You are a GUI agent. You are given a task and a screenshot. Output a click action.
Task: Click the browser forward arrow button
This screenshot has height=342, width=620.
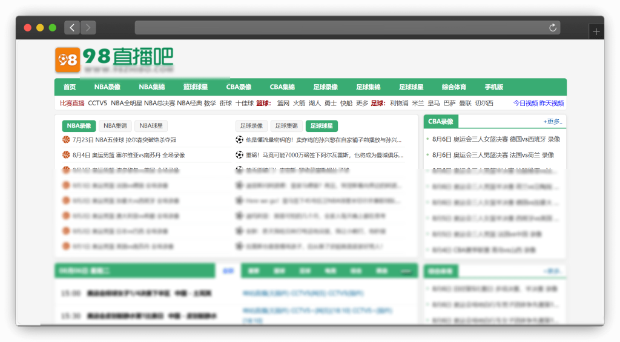[88, 27]
